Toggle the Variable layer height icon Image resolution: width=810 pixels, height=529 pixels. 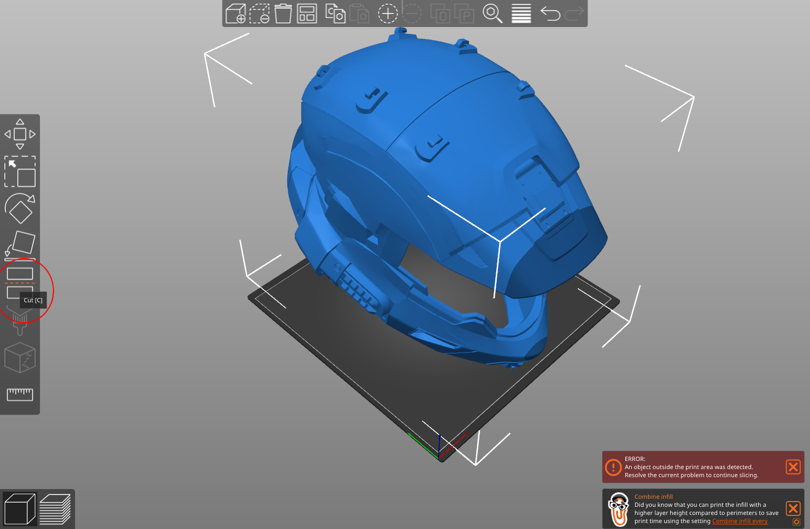(521, 13)
